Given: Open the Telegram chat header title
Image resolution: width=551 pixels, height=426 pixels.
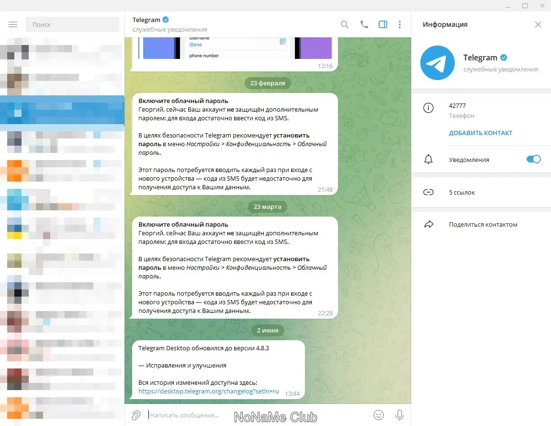Looking at the screenshot, I should click(146, 20).
